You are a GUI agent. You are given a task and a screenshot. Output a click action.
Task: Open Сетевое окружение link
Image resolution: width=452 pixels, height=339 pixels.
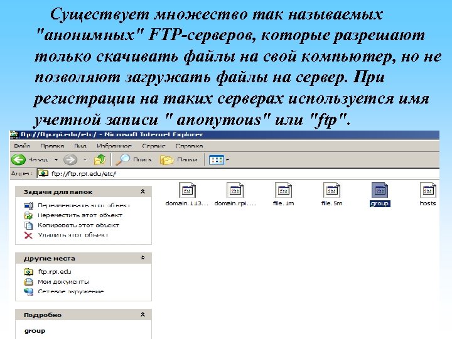pos(70,291)
